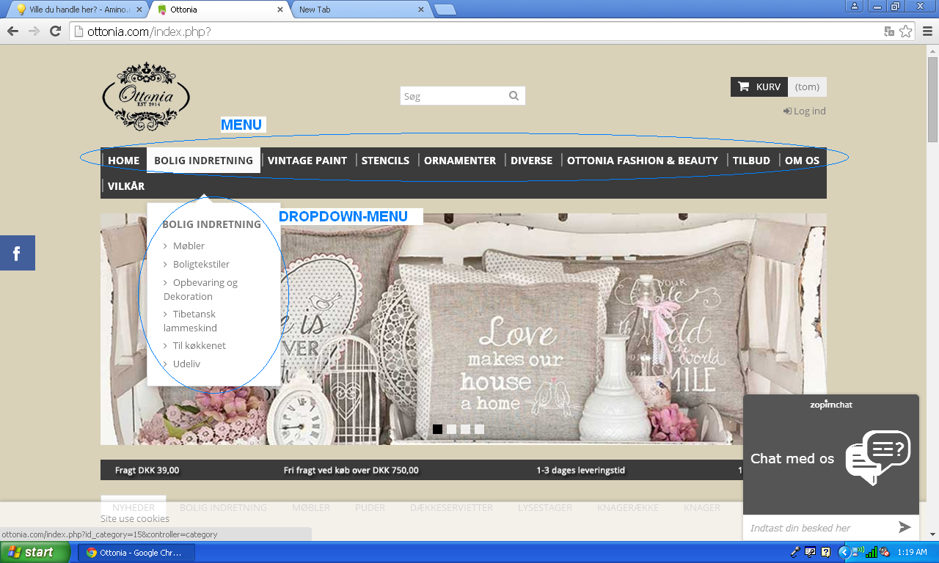Switch to the New Tab browser tab
The width and height of the screenshot is (939, 563).
359,10
